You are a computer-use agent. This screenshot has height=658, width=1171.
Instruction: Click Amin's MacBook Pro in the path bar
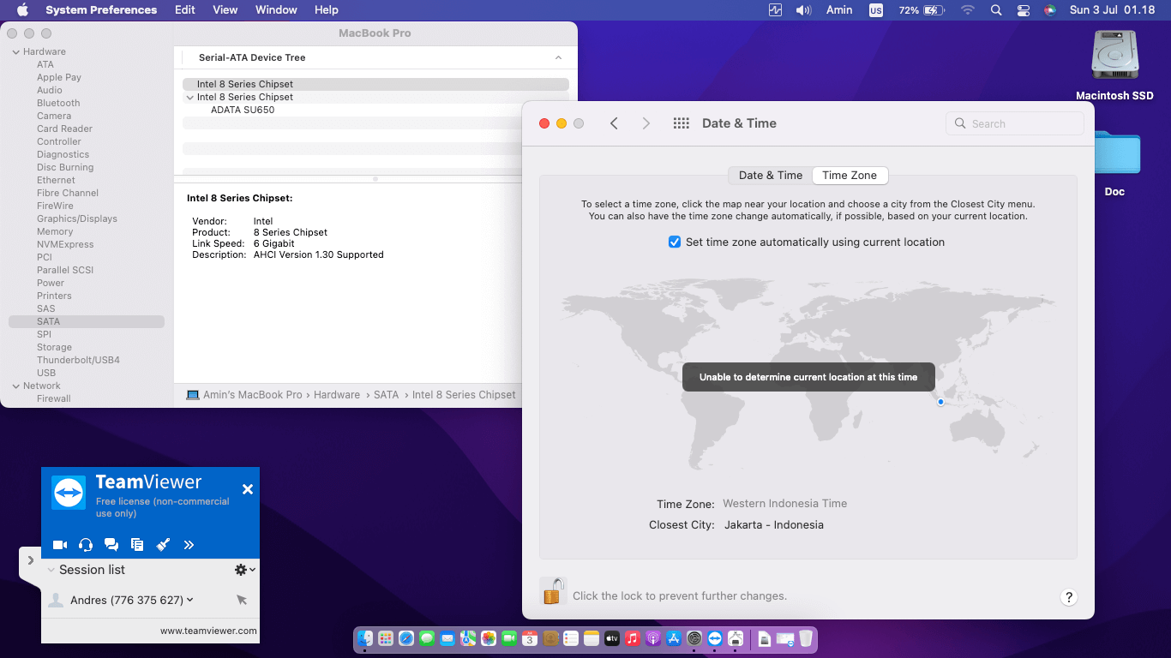click(253, 395)
